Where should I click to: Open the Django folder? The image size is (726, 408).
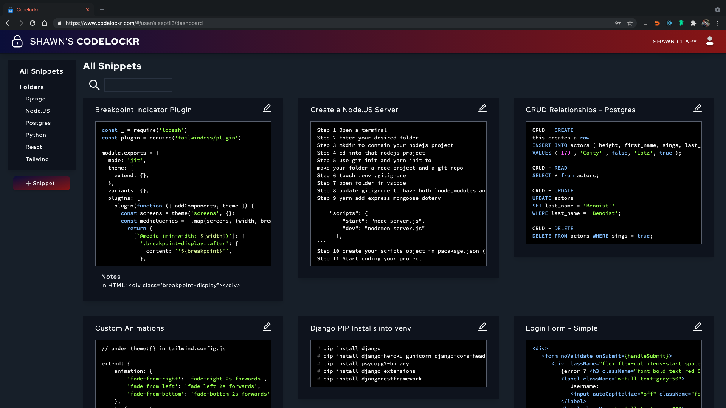click(x=36, y=99)
